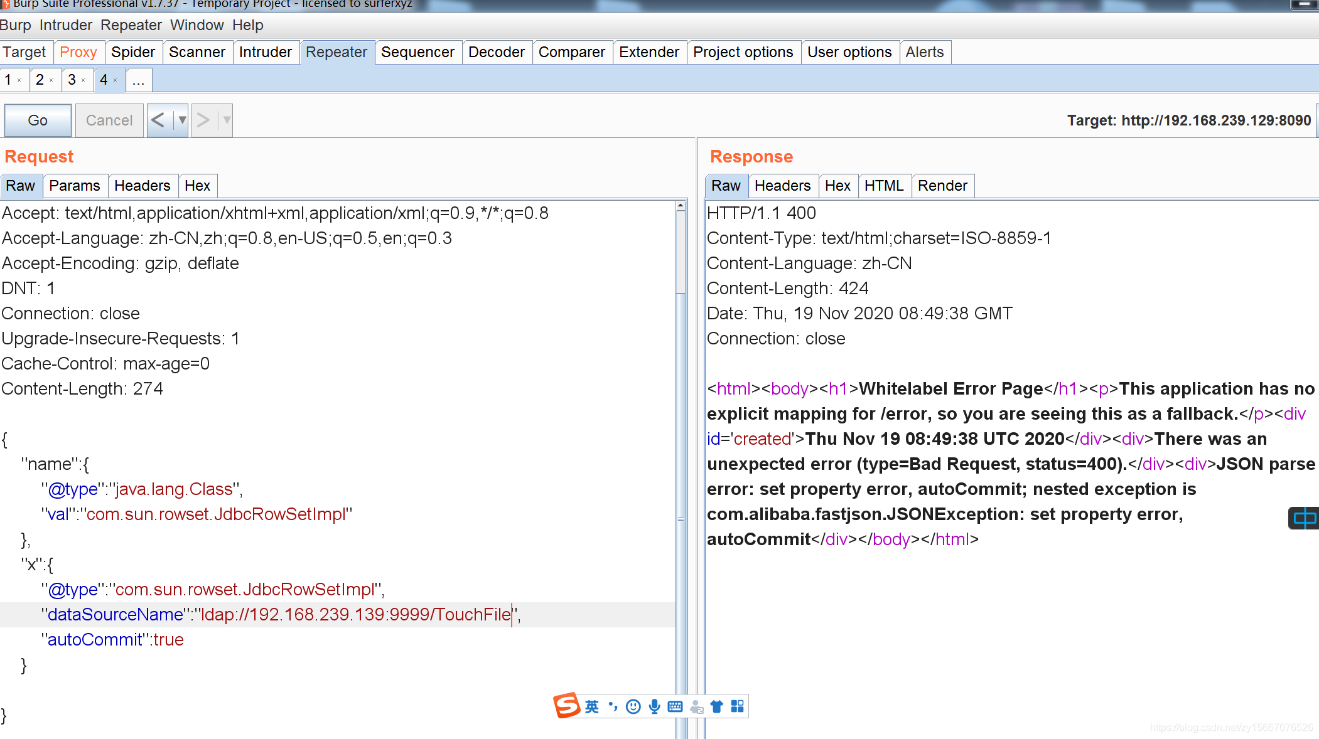Open the Help menu

(248, 25)
